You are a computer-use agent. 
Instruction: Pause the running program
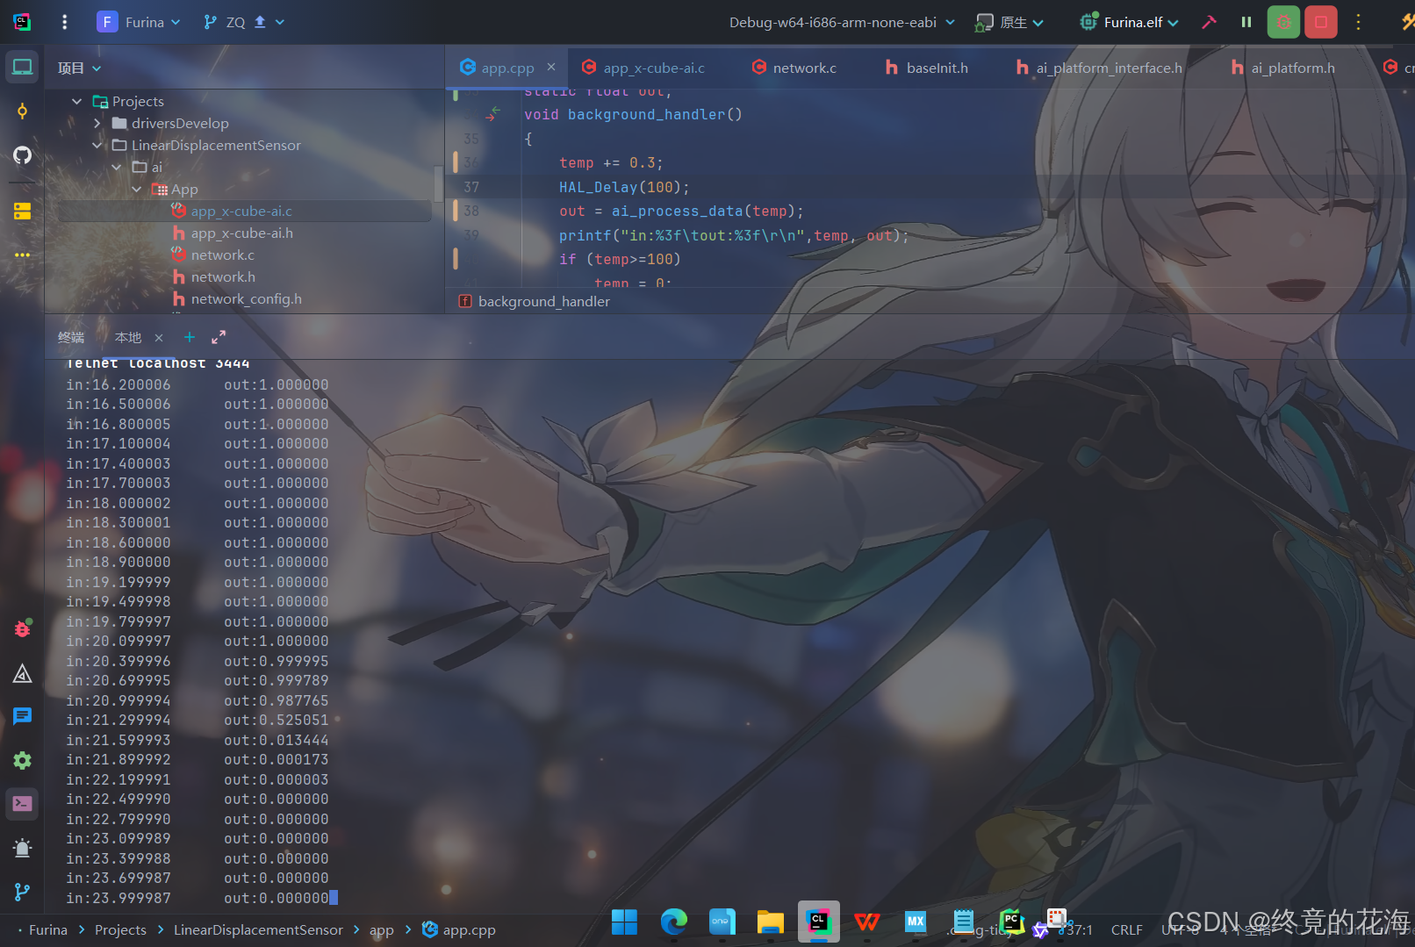(1246, 22)
